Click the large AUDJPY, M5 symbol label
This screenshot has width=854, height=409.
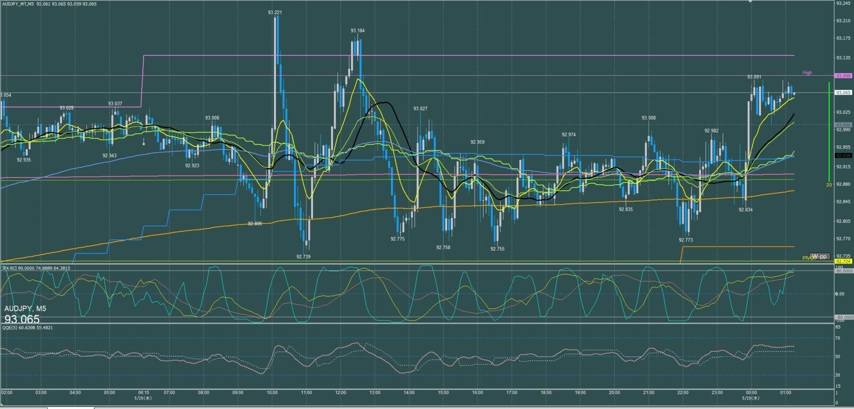[25, 308]
